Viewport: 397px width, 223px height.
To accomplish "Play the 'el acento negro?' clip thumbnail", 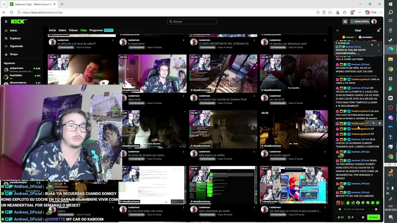I will [x=294, y=129].
